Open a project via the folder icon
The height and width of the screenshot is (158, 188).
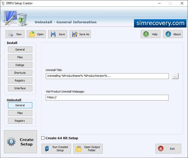[32, 34]
